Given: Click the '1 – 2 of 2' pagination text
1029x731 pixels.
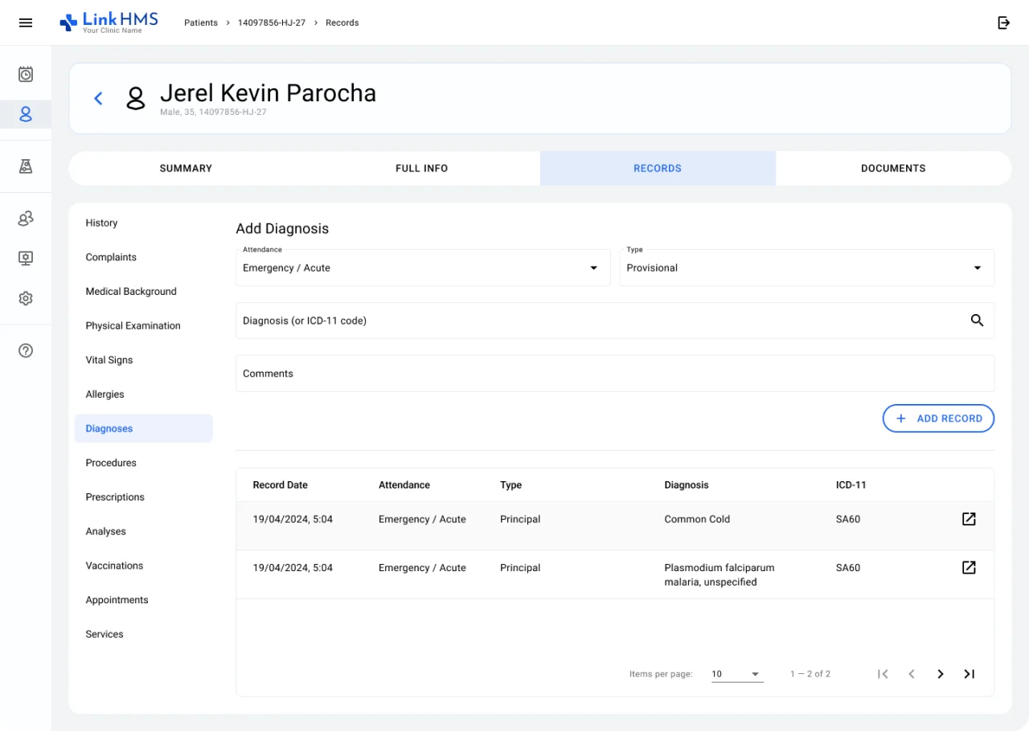Looking at the screenshot, I should 810,674.
